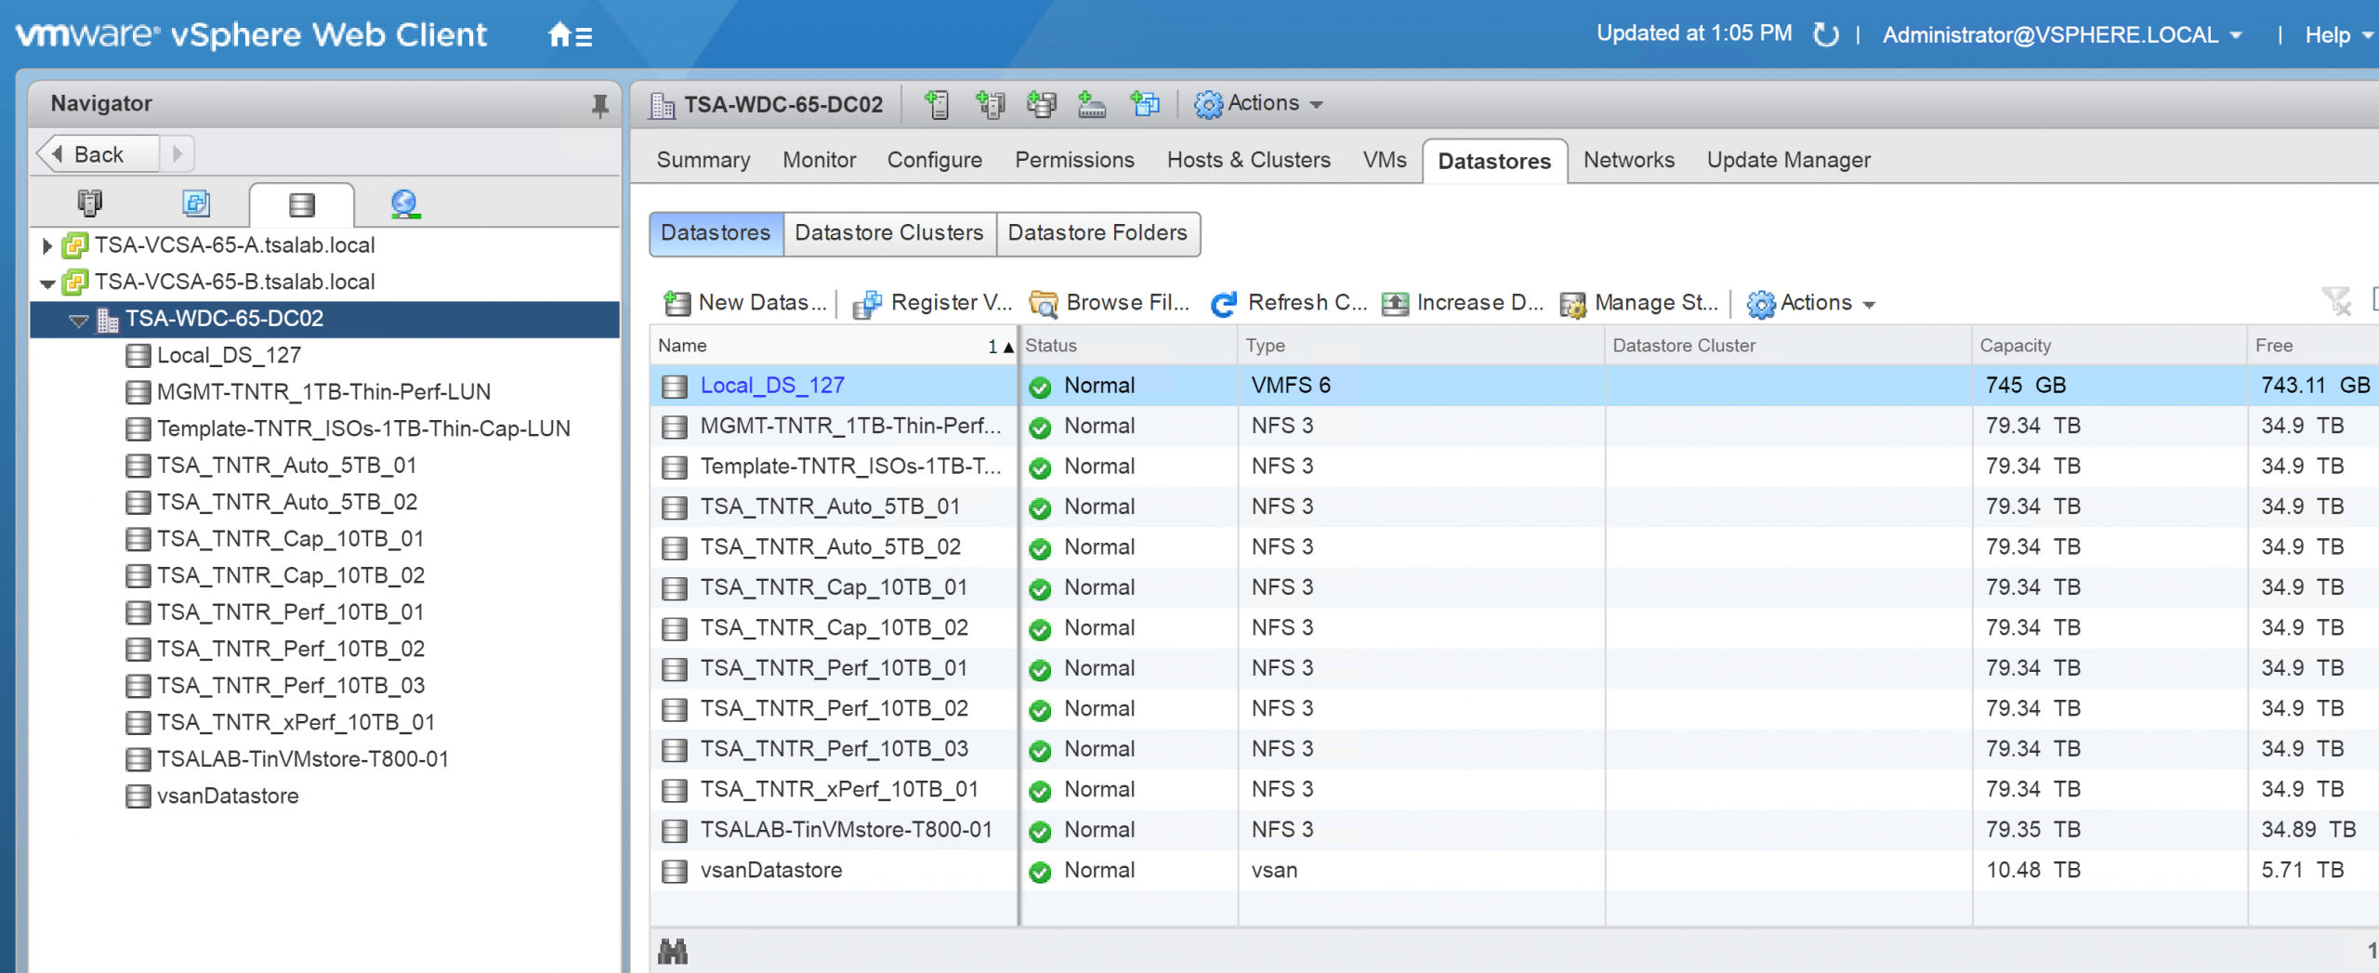This screenshot has width=2379, height=973.
Task: Open the Configure tab
Action: [934, 160]
